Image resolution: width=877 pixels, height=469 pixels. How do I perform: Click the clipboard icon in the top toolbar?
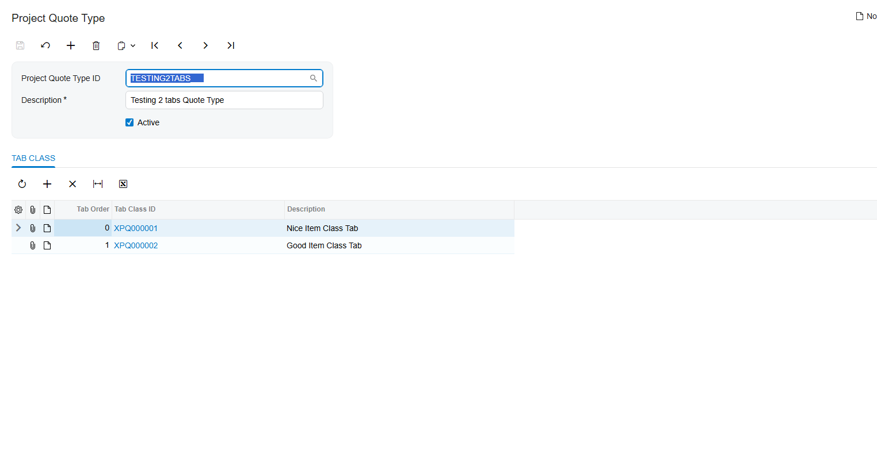point(121,45)
